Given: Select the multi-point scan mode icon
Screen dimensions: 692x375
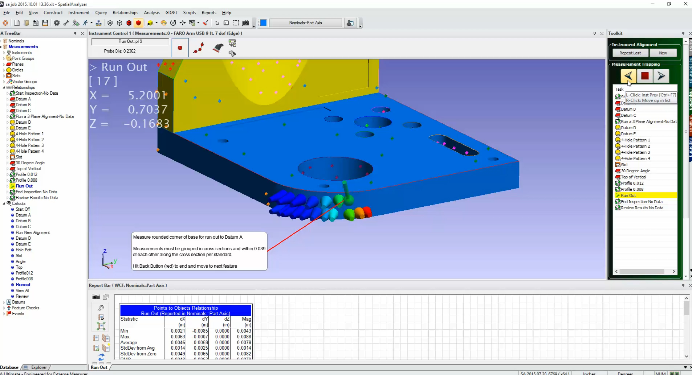Looking at the screenshot, I should click(x=199, y=48).
